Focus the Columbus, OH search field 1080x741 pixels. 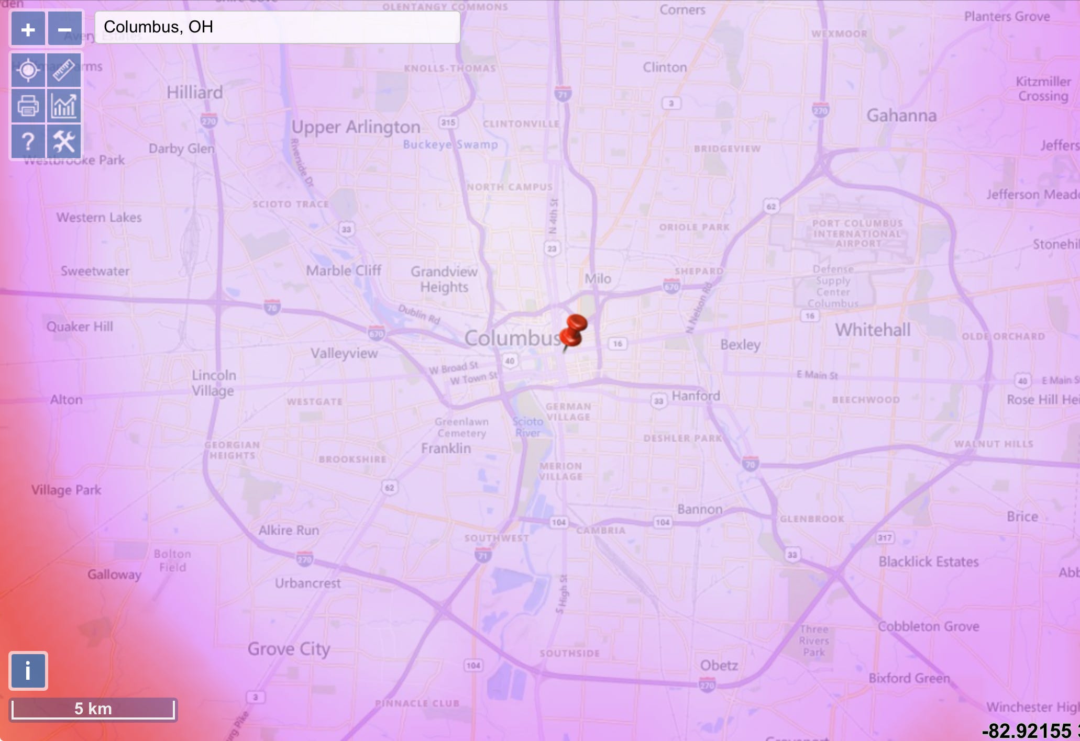click(x=277, y=27)
